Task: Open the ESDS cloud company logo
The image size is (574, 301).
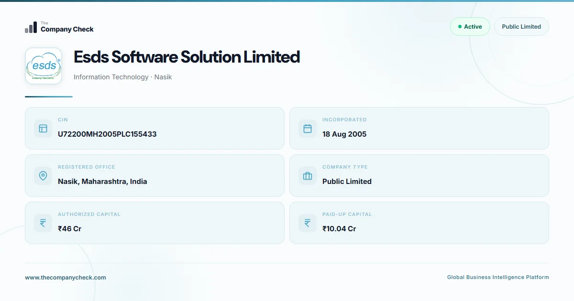Action: pyautogui.click(x=44, y=66)
